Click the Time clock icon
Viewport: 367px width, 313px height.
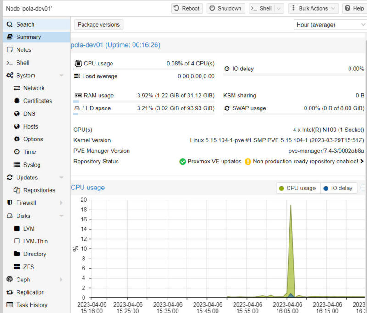[x=17, y=152]
